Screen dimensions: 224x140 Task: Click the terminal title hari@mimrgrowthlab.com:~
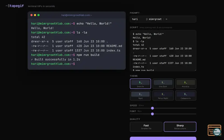coord(76,15)
